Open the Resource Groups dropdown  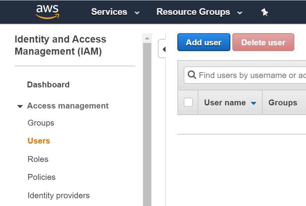pyautogui.click(x=199, y=12)
